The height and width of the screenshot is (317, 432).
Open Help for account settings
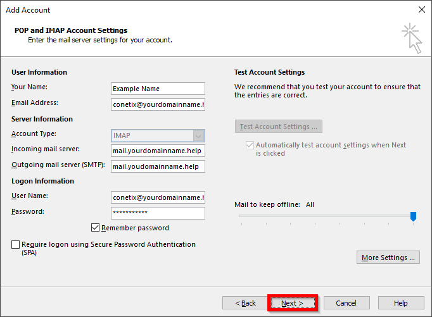click(x=401, y=303)
